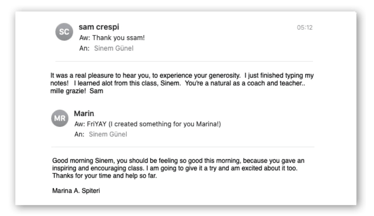
Task: Open the subject Aw: FriYAY message
Action: click(x=148, y=124)
